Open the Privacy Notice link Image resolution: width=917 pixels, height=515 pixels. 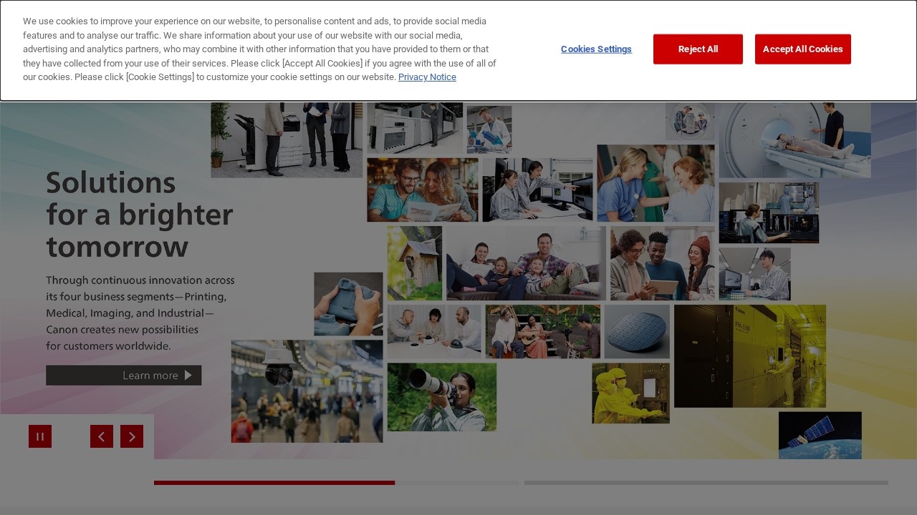(x=427, y=77)
